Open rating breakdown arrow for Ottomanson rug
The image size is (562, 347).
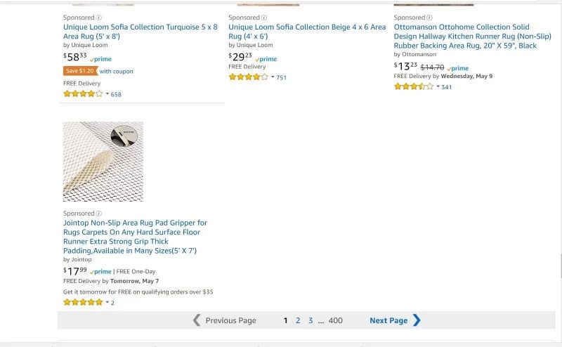click(438, 87)
